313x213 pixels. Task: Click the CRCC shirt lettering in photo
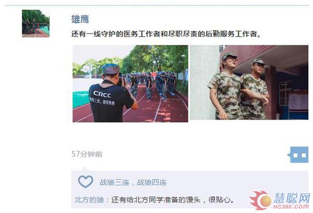[x=102, y=94]
